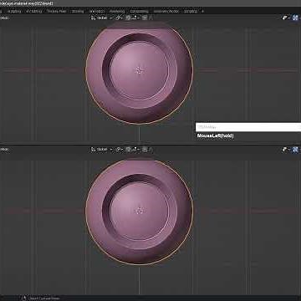The image size is (301, 301).
Task: Toggle proportional editing in top viewport header
Action: 145,18
